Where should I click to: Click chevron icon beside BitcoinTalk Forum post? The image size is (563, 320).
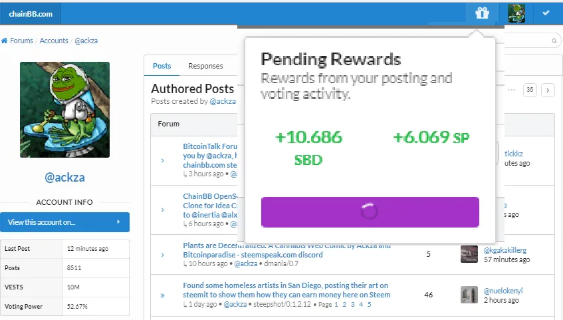(x=163, y=160)
